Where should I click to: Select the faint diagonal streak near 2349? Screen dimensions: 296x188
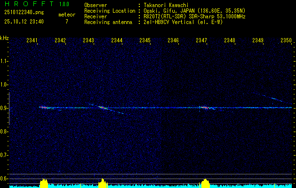point(273,98)
